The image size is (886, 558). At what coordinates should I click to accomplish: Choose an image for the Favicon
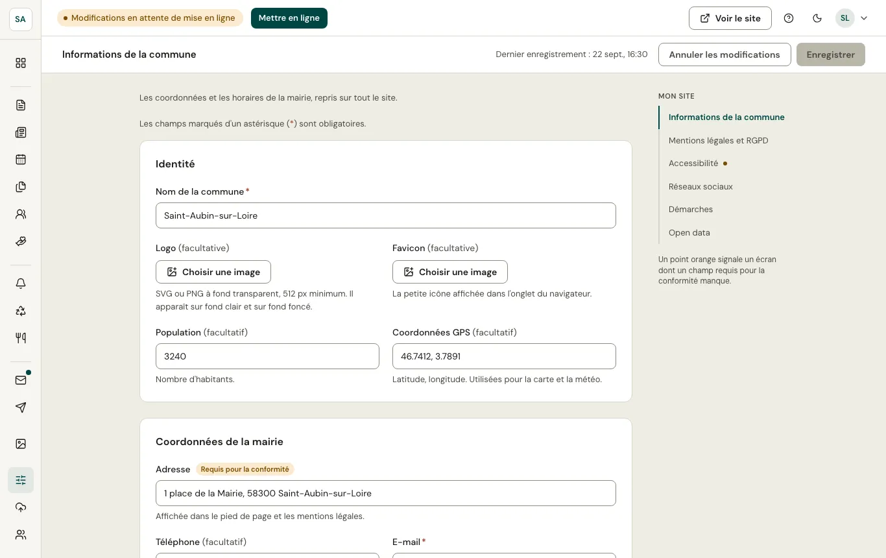pyautogui.click(x=450, y=272)
